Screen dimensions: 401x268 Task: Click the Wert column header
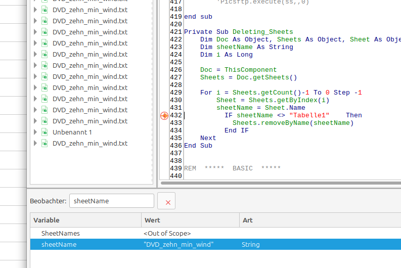[x=190, y=220]
